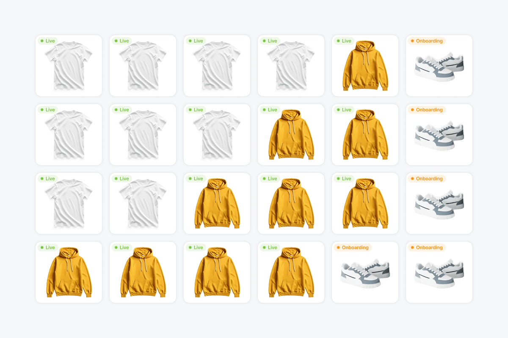Click the Live badge on the top-row hoodie

pos(343,41)
